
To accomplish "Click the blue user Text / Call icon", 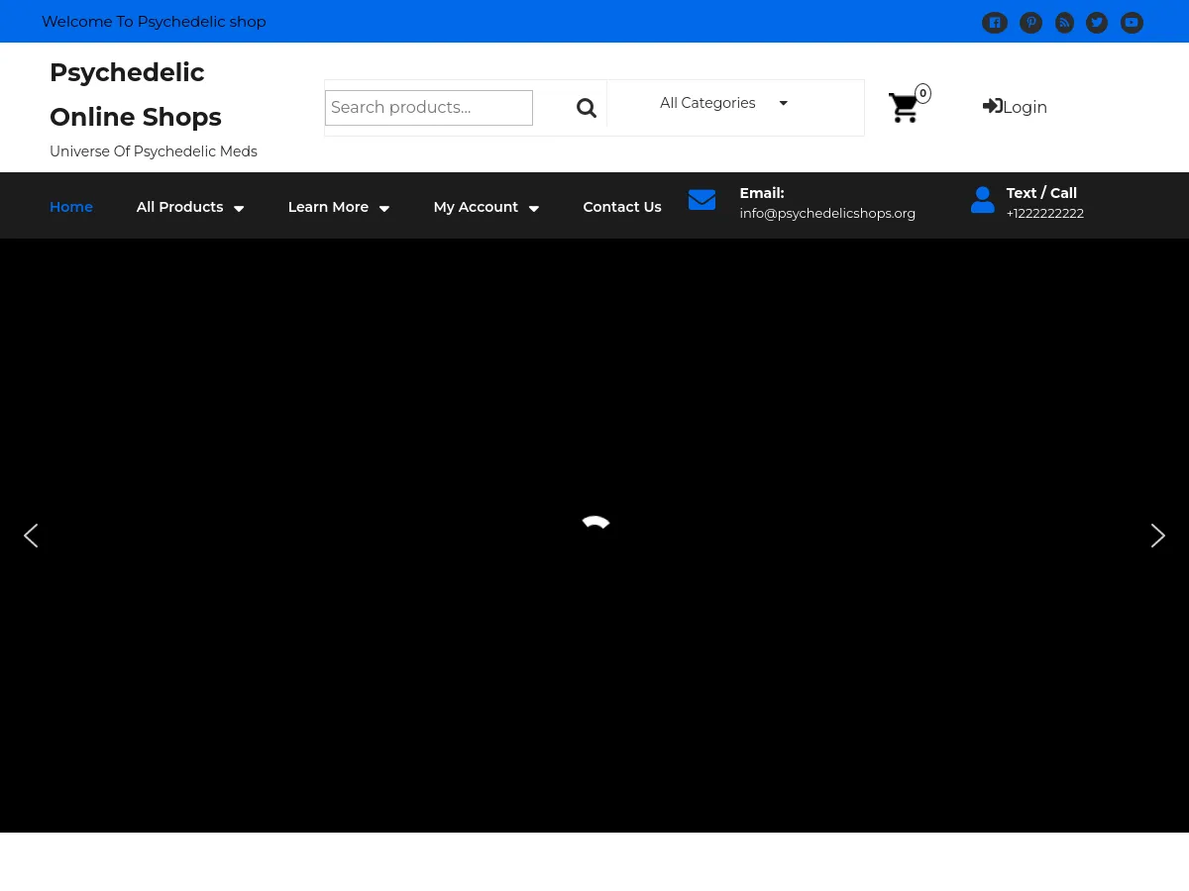I will coord(982,200).
